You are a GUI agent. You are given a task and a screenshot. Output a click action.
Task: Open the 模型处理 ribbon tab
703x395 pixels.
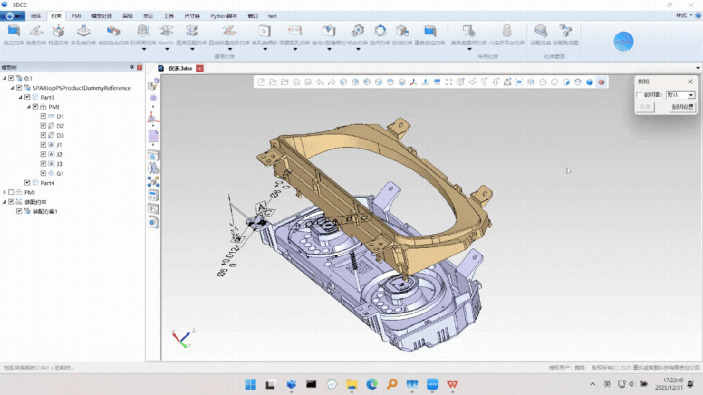(x=102, y=16)
